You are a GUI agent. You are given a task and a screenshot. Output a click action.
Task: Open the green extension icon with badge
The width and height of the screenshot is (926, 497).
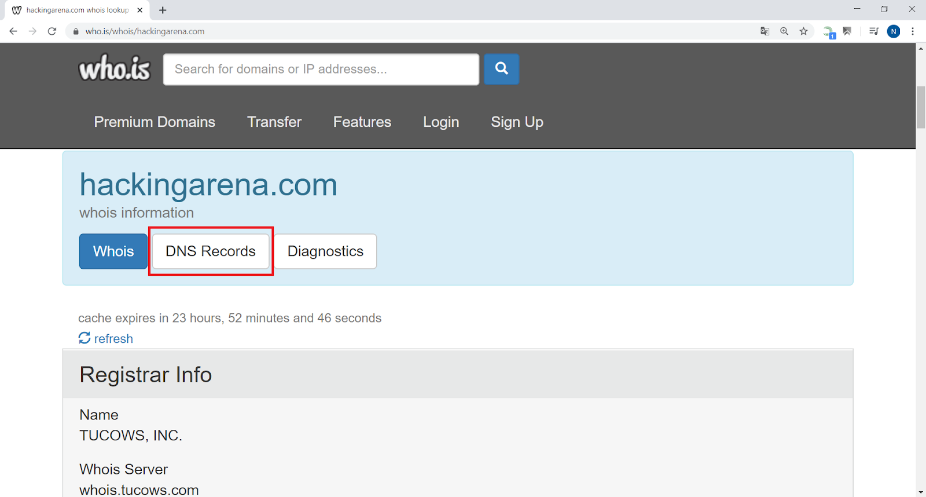pyautogui.click(x=829, y=32)
